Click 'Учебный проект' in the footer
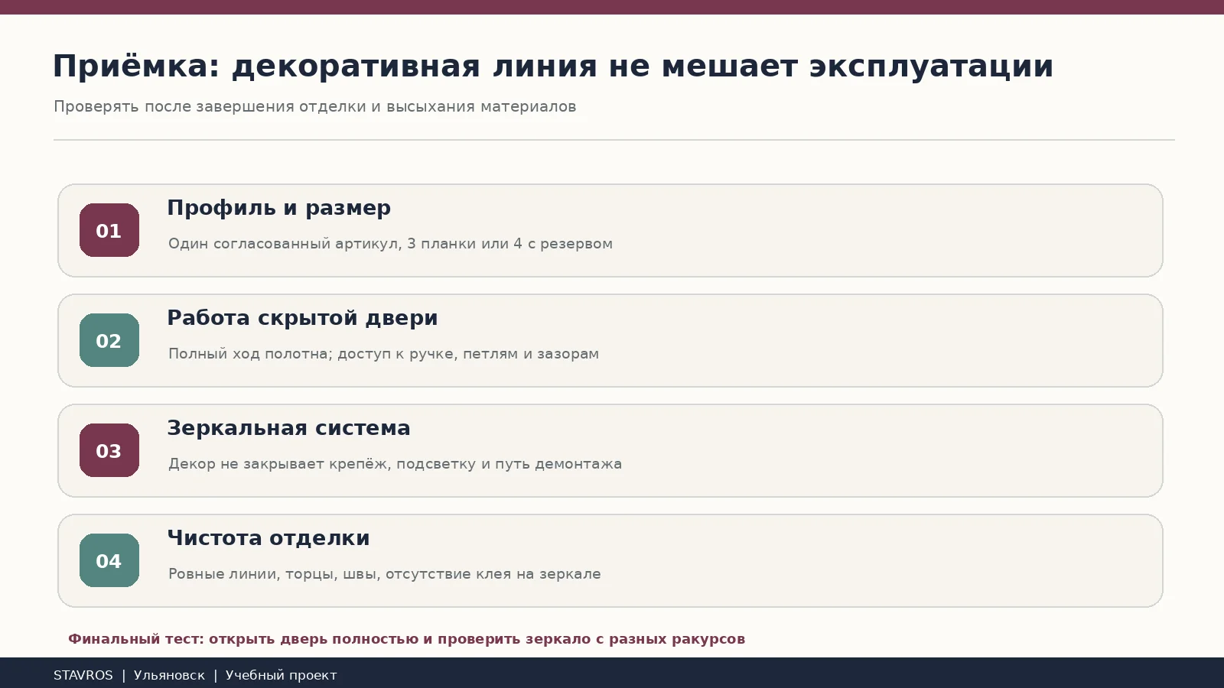Image resolution: width=1224 pixels, height=688 pixels. (x=281, y=675)
